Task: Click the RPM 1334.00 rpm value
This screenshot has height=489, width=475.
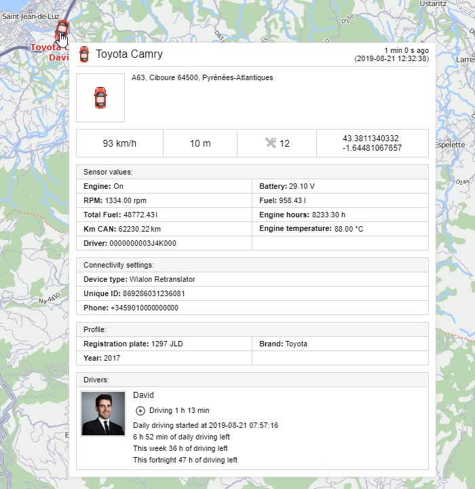Action: 126,200
